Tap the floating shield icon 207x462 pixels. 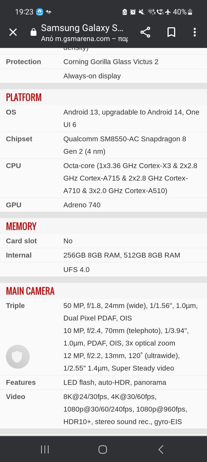pos(18,357)
